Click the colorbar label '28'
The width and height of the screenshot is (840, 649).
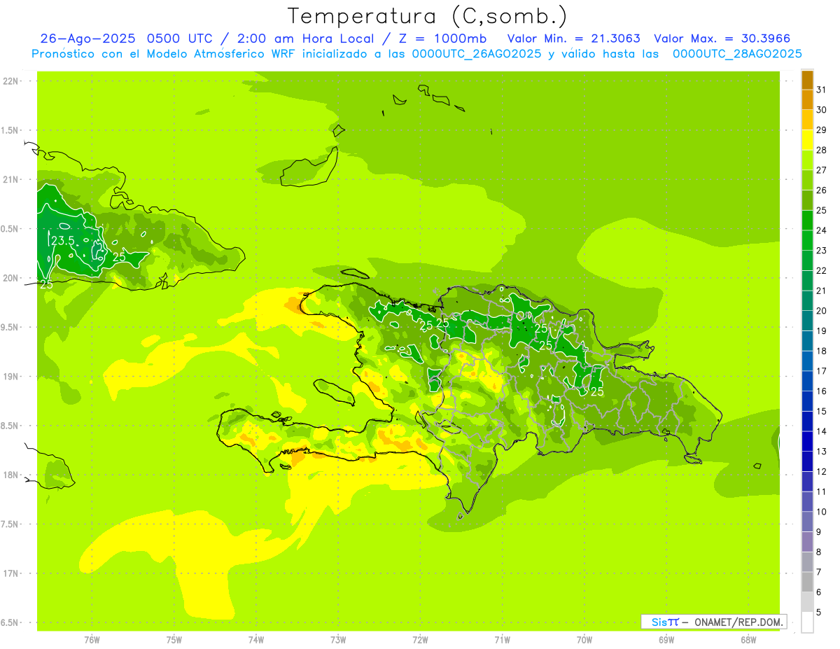[x=822, y=150]
